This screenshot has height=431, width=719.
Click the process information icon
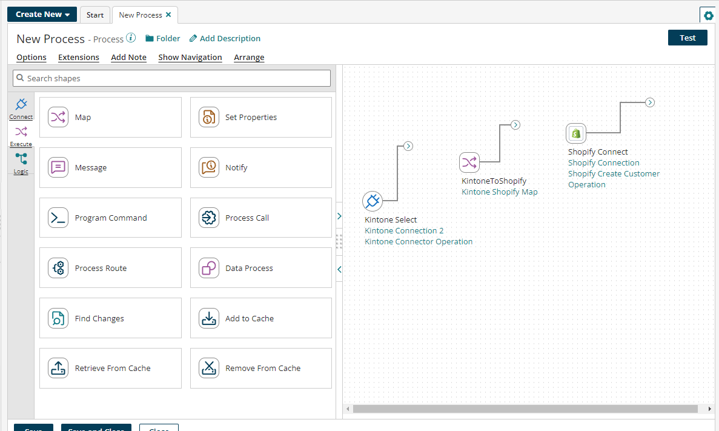[131, 38]
